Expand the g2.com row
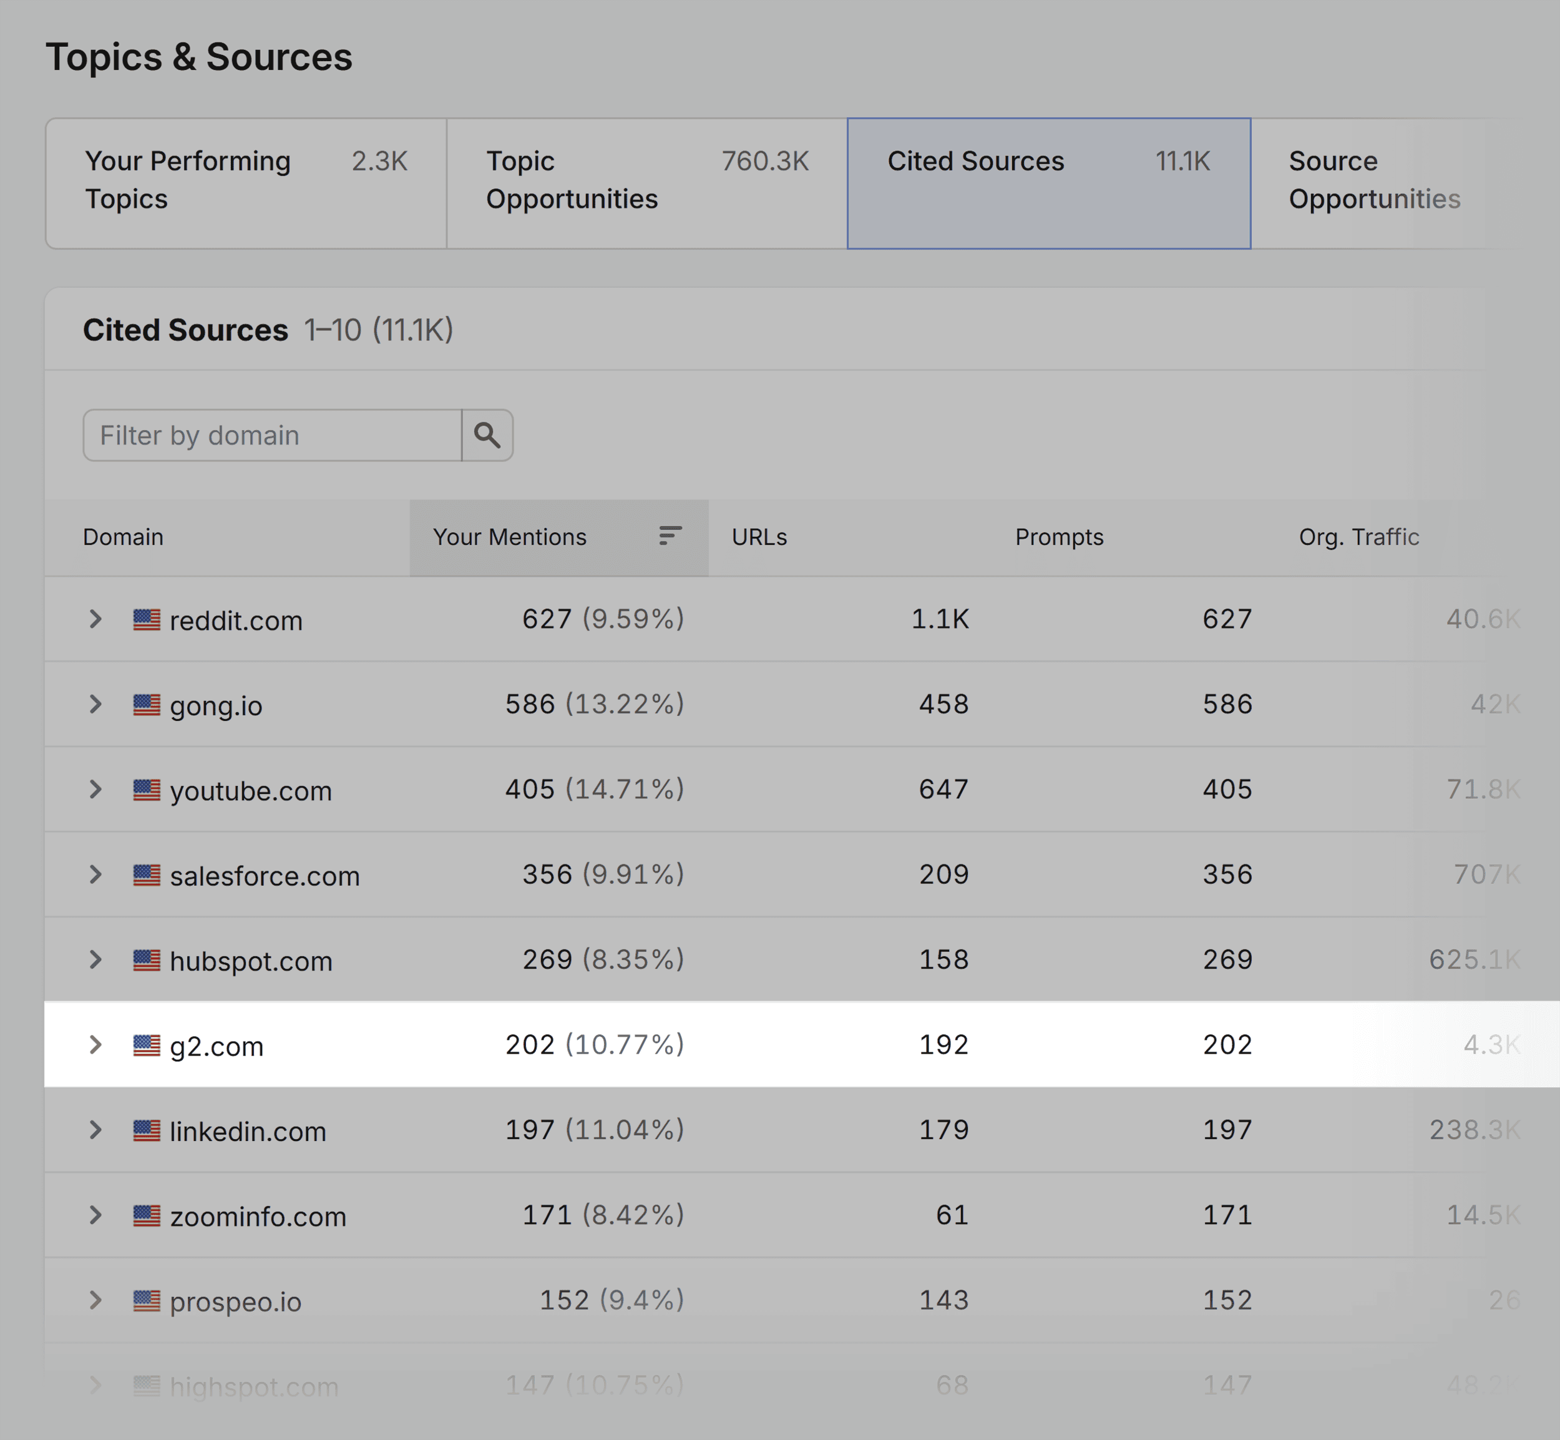The image size is (1560, 1440). (95, 1044)
